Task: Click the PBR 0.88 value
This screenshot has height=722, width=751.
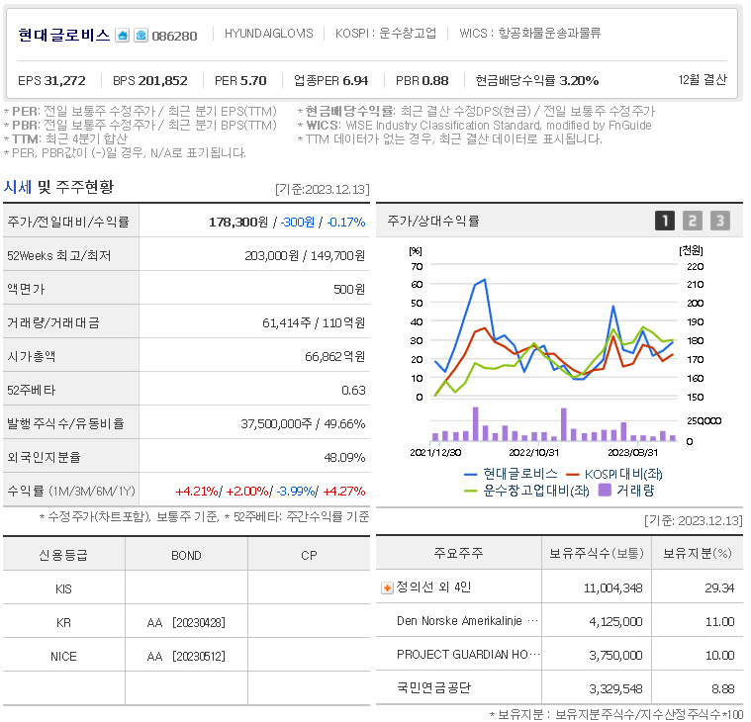Action: [x=422, y=80]
